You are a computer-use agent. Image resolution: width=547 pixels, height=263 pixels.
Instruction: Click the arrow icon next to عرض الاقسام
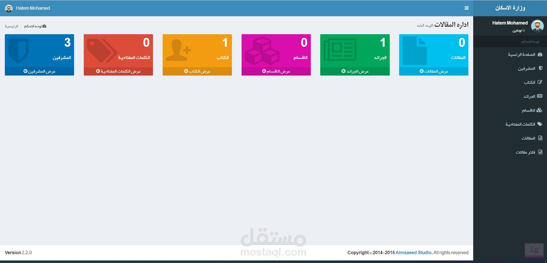click(x=264, y=71)
